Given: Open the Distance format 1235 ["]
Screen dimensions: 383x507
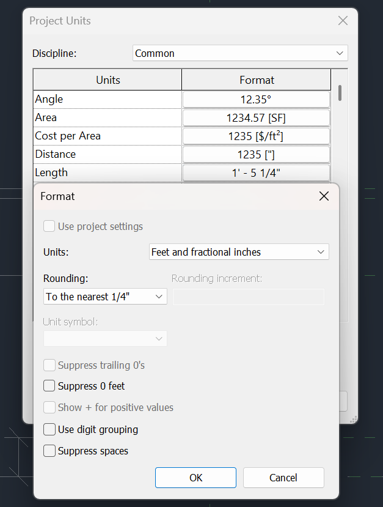Looking at the screenshot, I should click(257, 154).
